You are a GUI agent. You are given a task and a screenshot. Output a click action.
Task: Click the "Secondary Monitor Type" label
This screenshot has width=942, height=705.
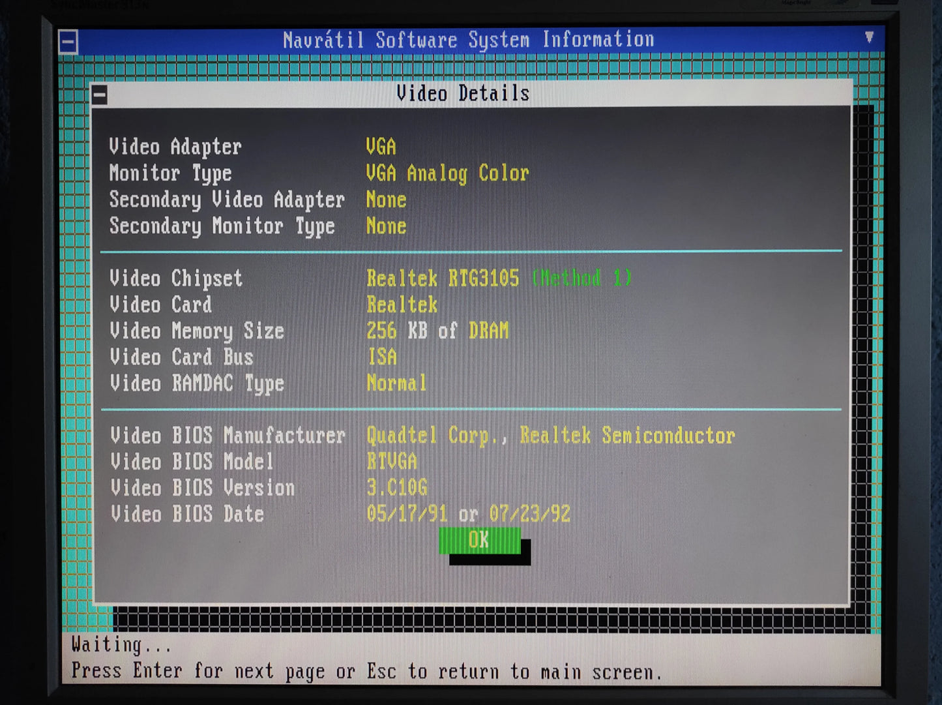tap(222, 226)
